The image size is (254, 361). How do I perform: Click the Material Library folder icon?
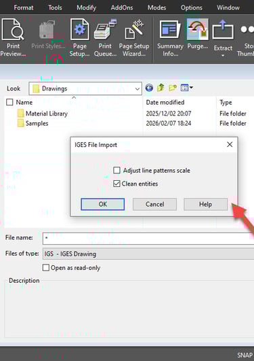click(x=20, y=114)
